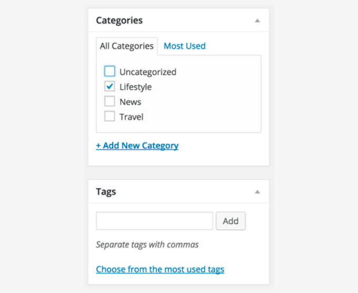Switch to the All Categories tab

point(126,46)
